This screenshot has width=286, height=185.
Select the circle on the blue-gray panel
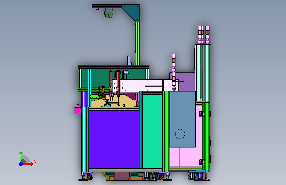pyautogui.click(x=180, y=134)
